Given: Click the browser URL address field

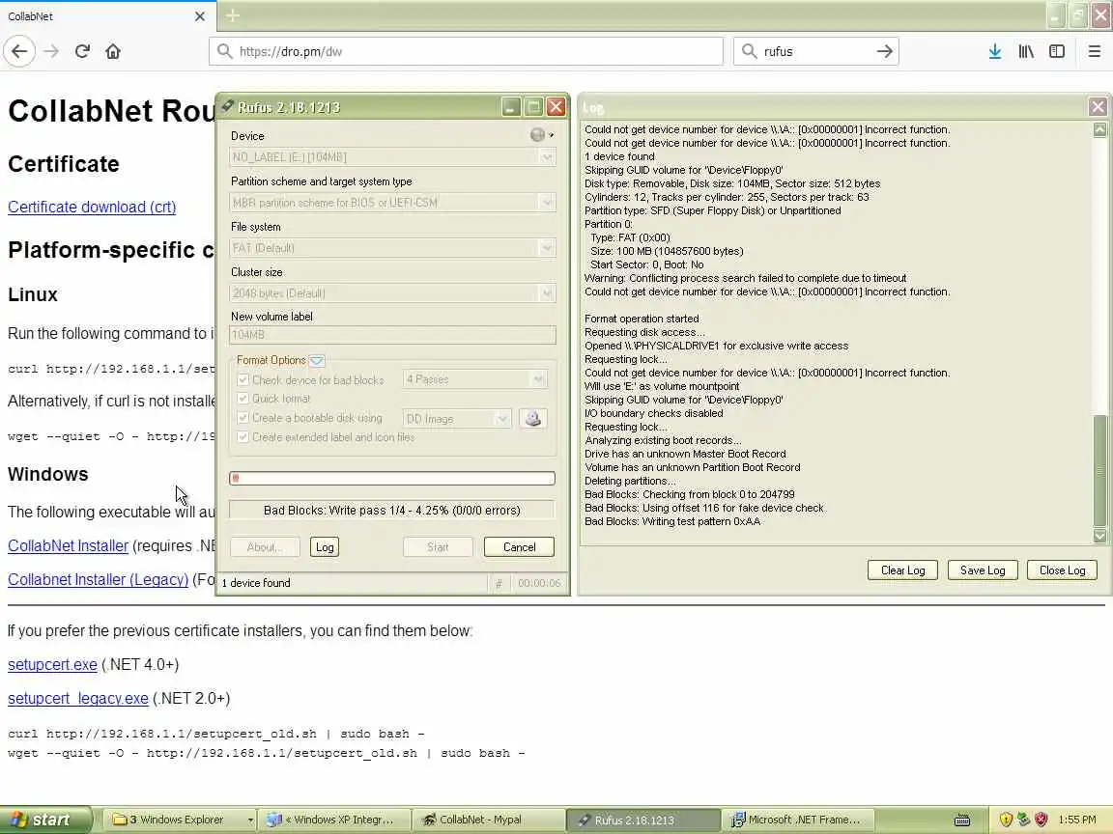Looking at the screenshot, I should click(x=466, y=51).
